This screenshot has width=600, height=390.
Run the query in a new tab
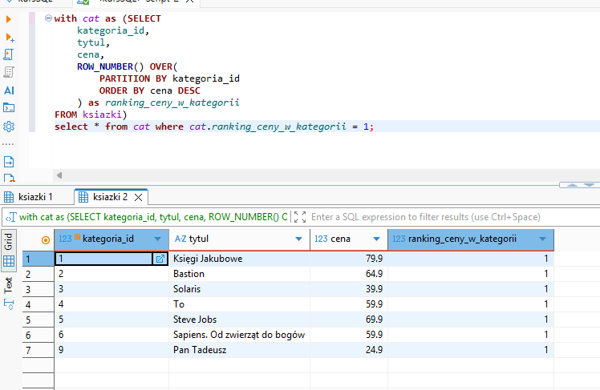(10, 38)
